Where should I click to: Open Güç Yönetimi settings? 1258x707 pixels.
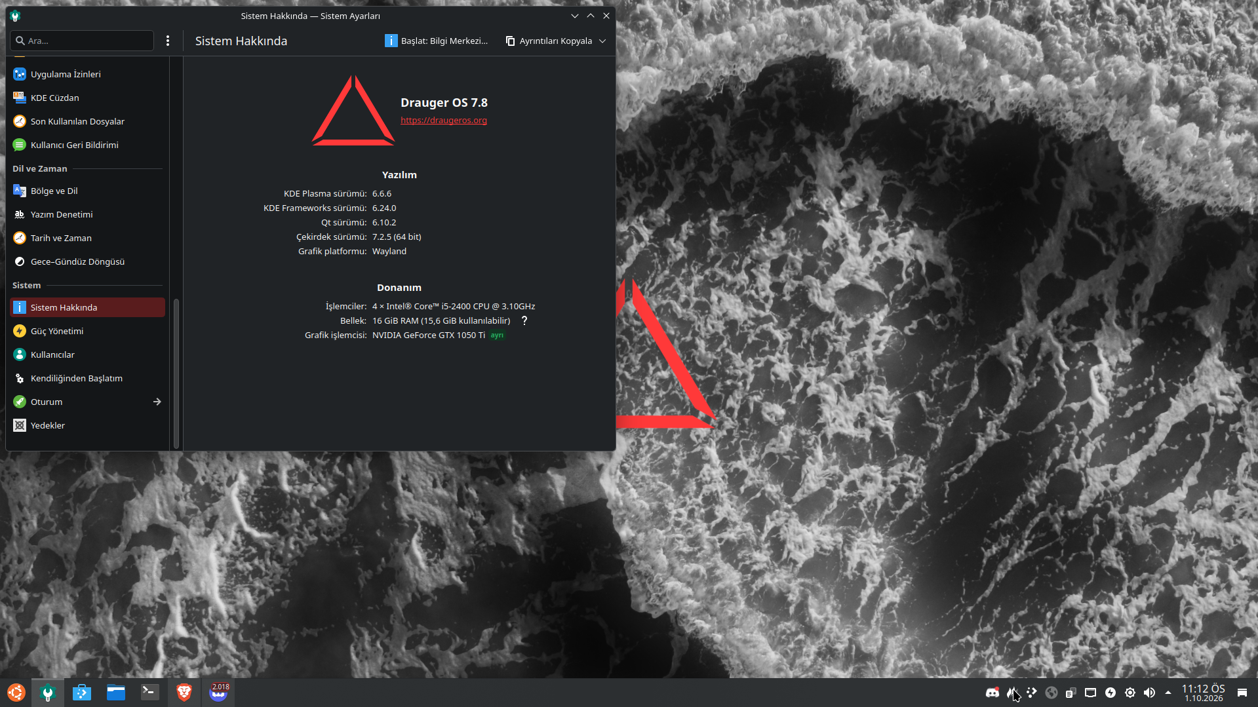click(87, 331)
